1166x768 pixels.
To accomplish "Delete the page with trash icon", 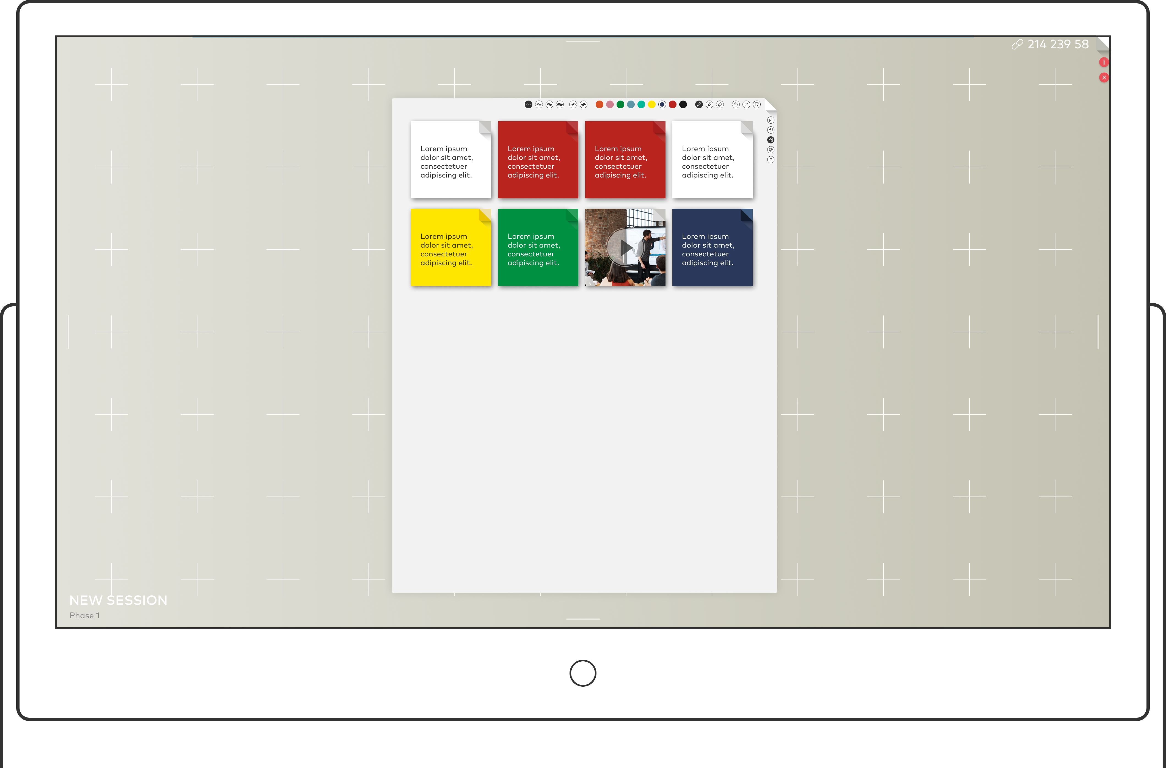I will pyautogui.click(x=771, y=120).
